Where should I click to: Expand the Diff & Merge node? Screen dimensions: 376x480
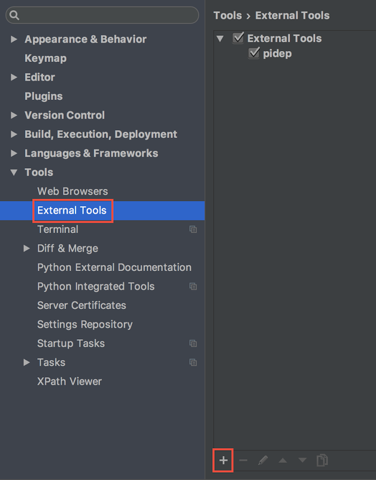[x=26, y=248]
